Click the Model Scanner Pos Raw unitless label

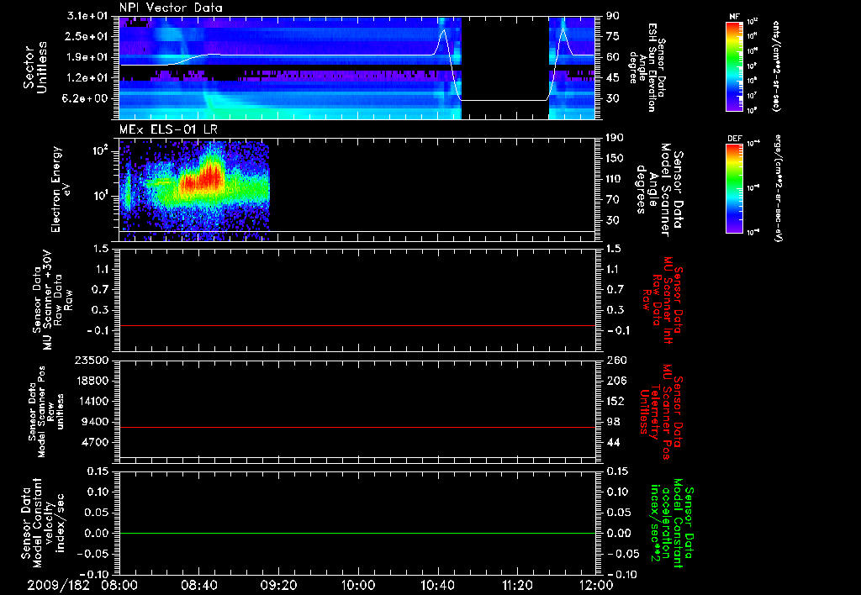click(x=47, y=412)
